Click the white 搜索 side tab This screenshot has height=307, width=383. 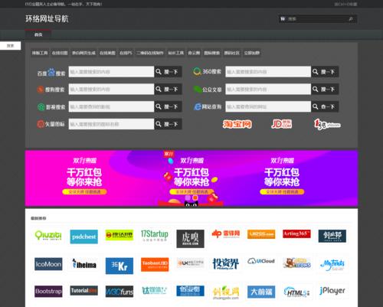10,45
